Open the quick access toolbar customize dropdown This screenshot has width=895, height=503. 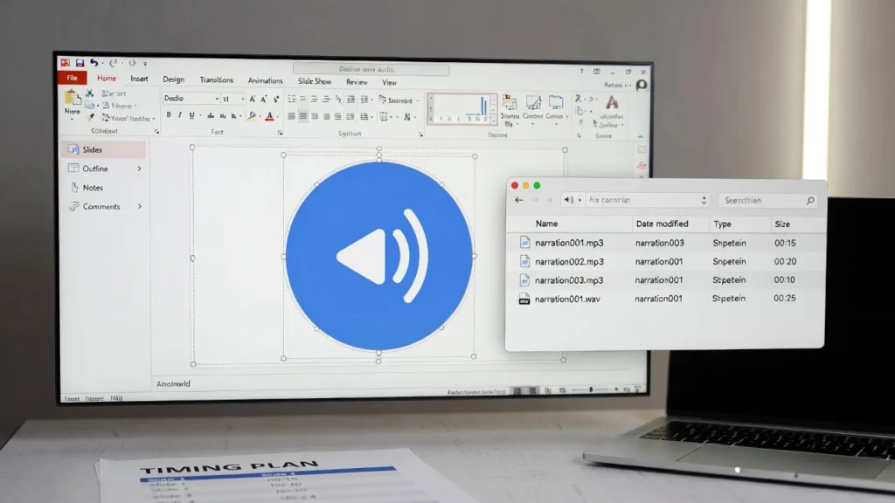click(145, 64)
